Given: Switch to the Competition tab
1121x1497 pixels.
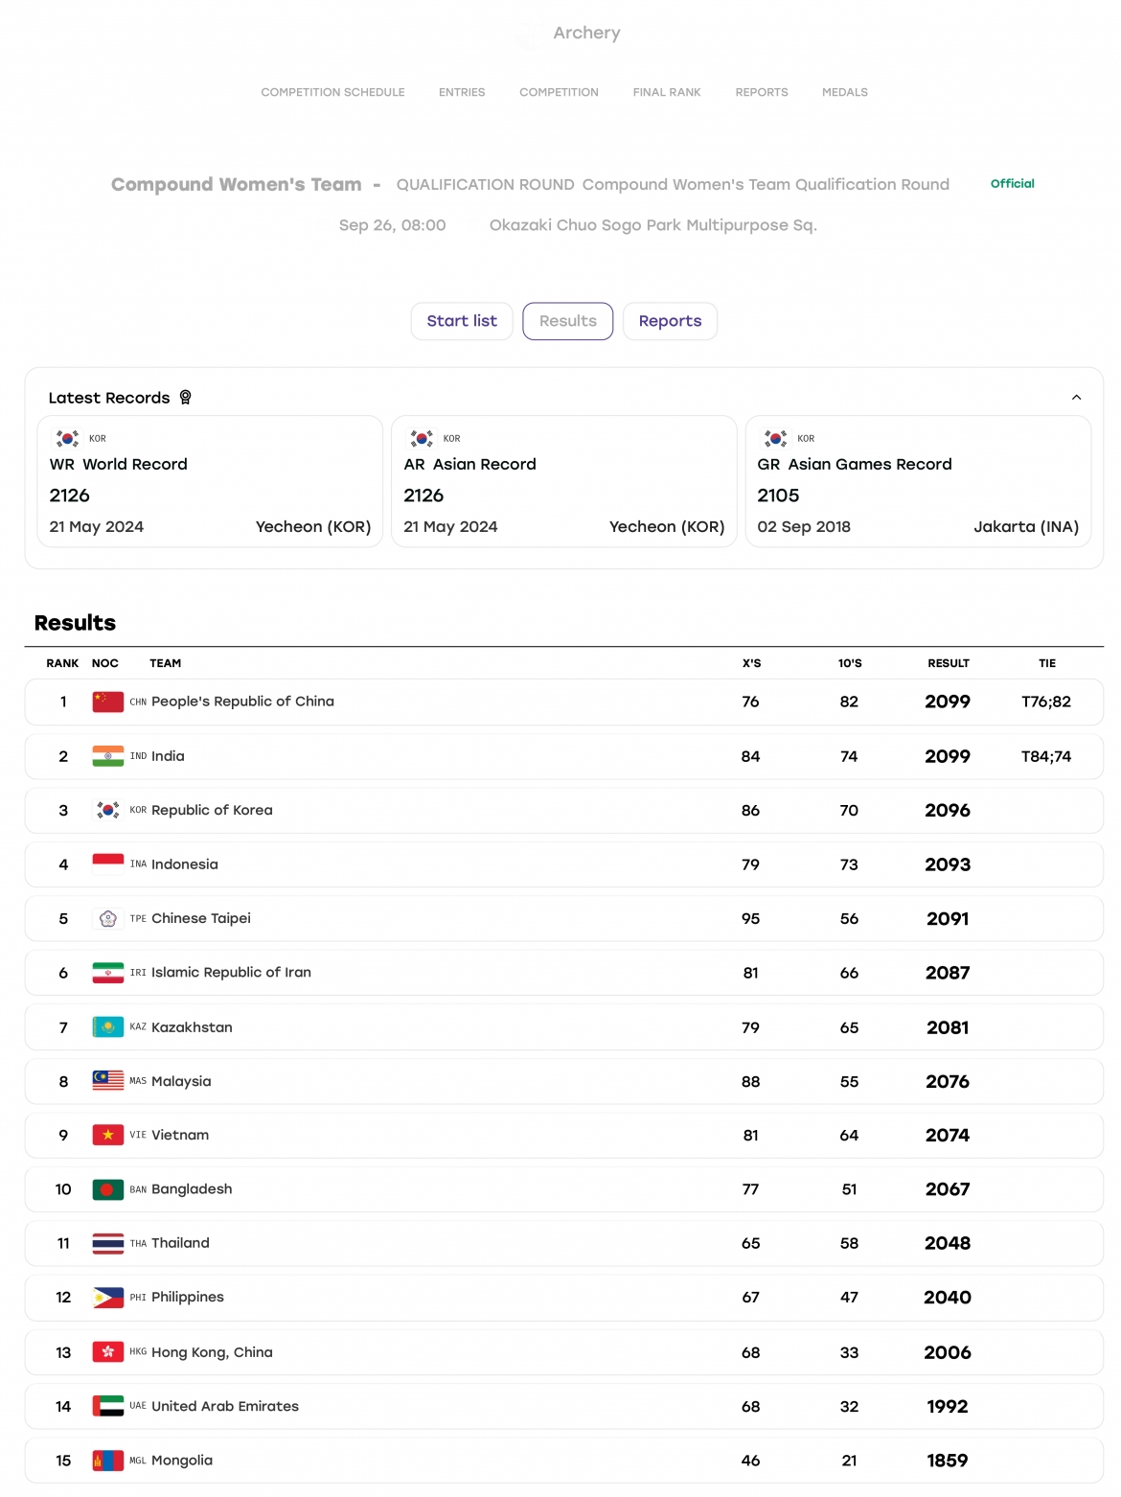Looking at the screenshot, I should (559, 92).
